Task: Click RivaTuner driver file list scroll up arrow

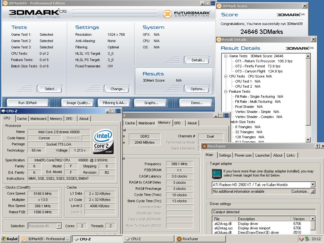Action: (313, 219)
